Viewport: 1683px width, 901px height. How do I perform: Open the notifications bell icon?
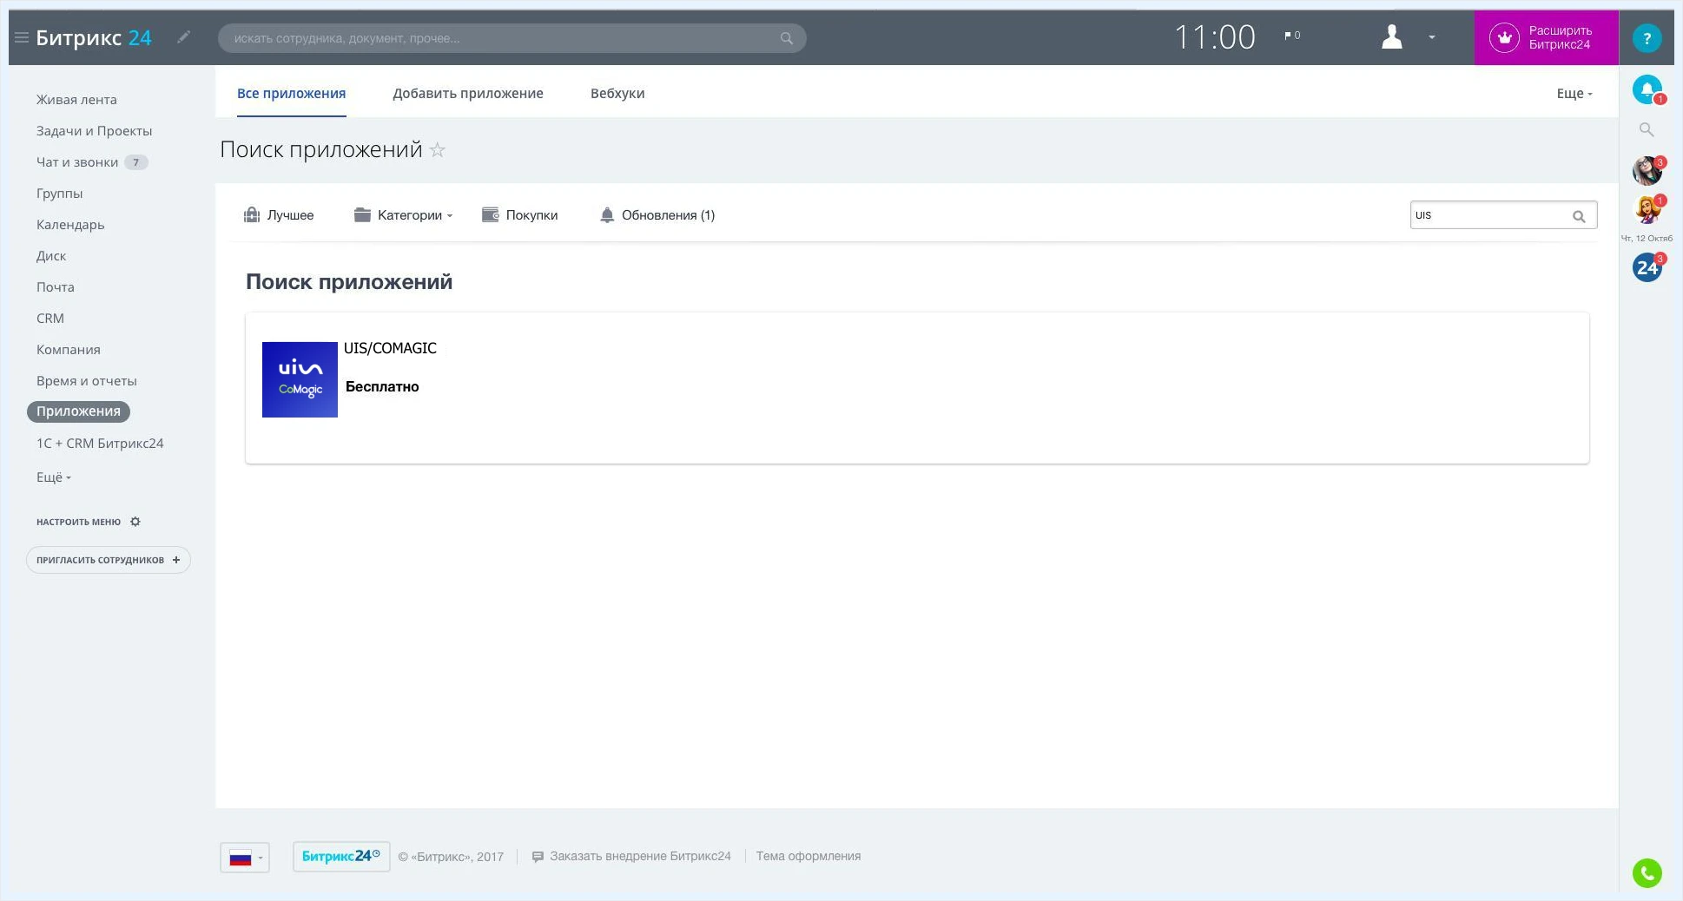[x=1647, y=89]
